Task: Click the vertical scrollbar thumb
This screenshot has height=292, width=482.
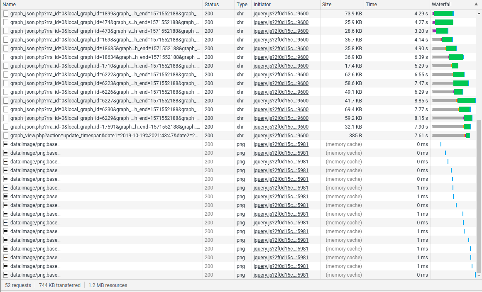Action: [x=479, y=197]
